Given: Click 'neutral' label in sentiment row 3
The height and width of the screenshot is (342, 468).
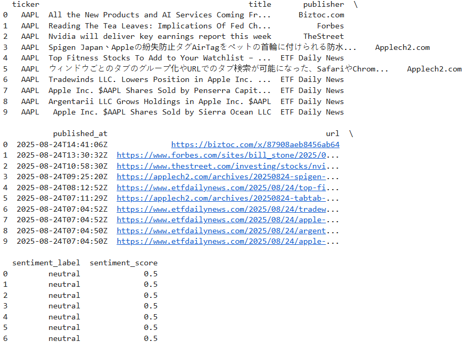Looking at the screenshot, I should (64, 306).
